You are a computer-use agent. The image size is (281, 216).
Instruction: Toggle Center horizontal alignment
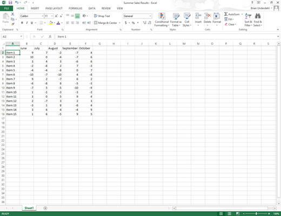click(72, 23)
